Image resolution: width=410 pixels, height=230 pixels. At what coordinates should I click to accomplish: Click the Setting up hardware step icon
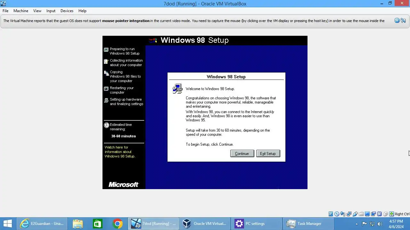pyautogui.click(x=106, y=100)
